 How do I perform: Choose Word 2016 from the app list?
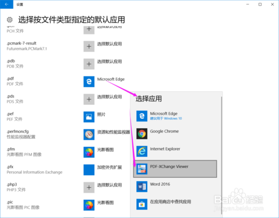click(x=175, y=187)
